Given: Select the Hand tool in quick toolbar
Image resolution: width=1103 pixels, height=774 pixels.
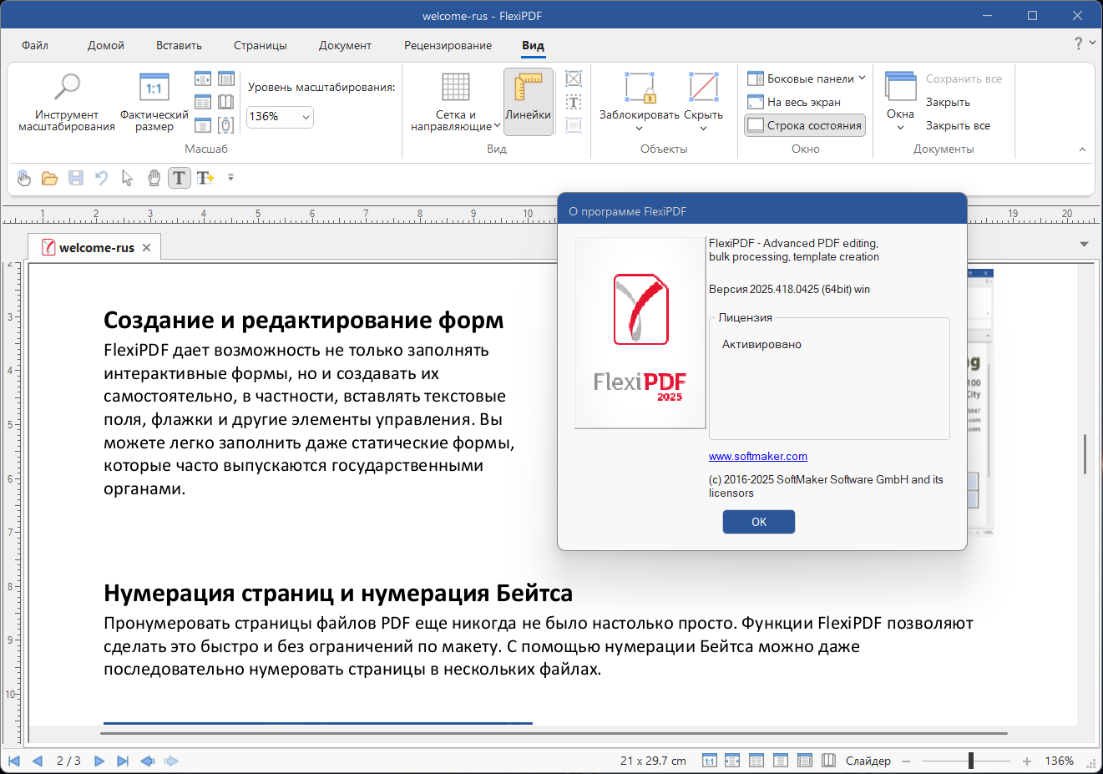Looking at the screenshot, I should pyautogui.click(x=154, y=178).
